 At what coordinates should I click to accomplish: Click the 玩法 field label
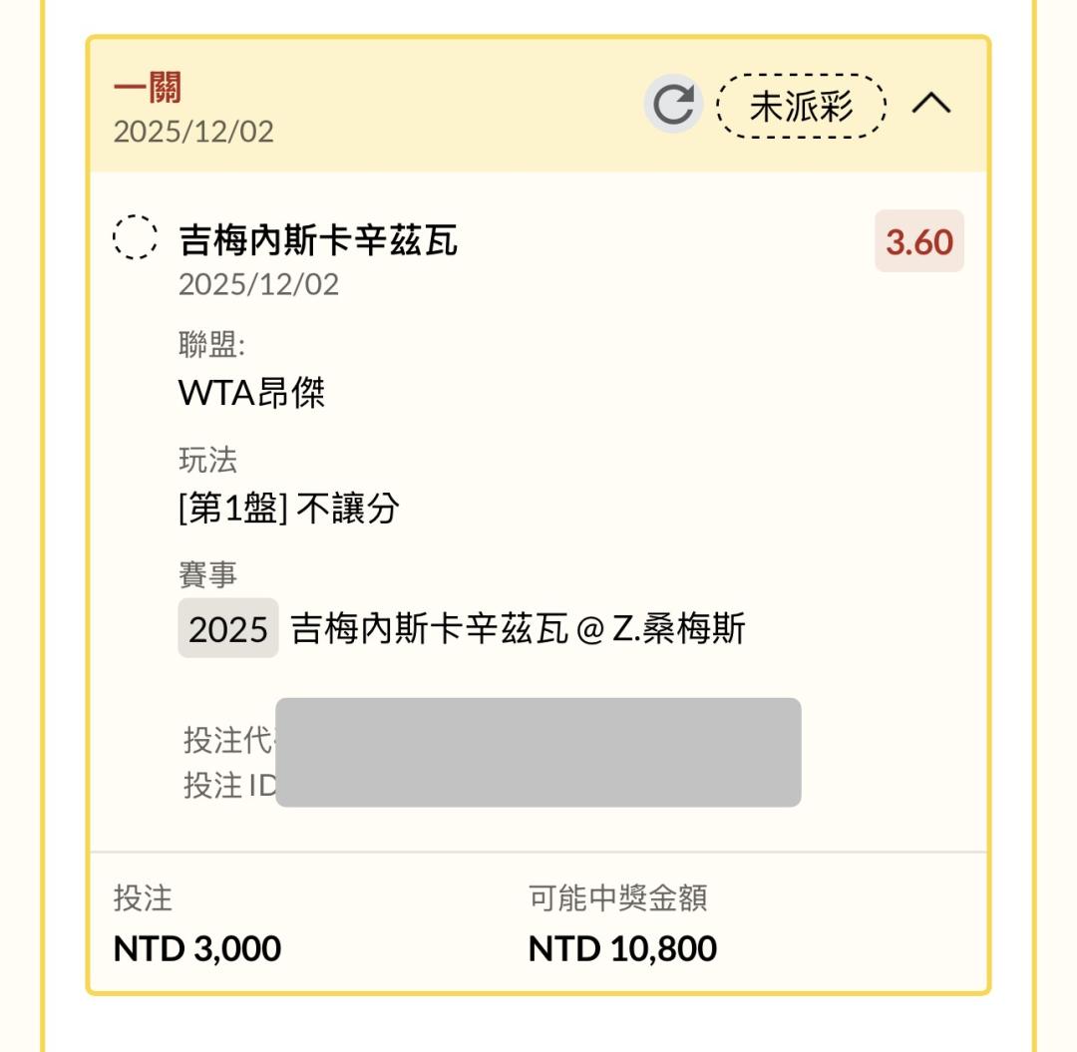tap(207, 460)
